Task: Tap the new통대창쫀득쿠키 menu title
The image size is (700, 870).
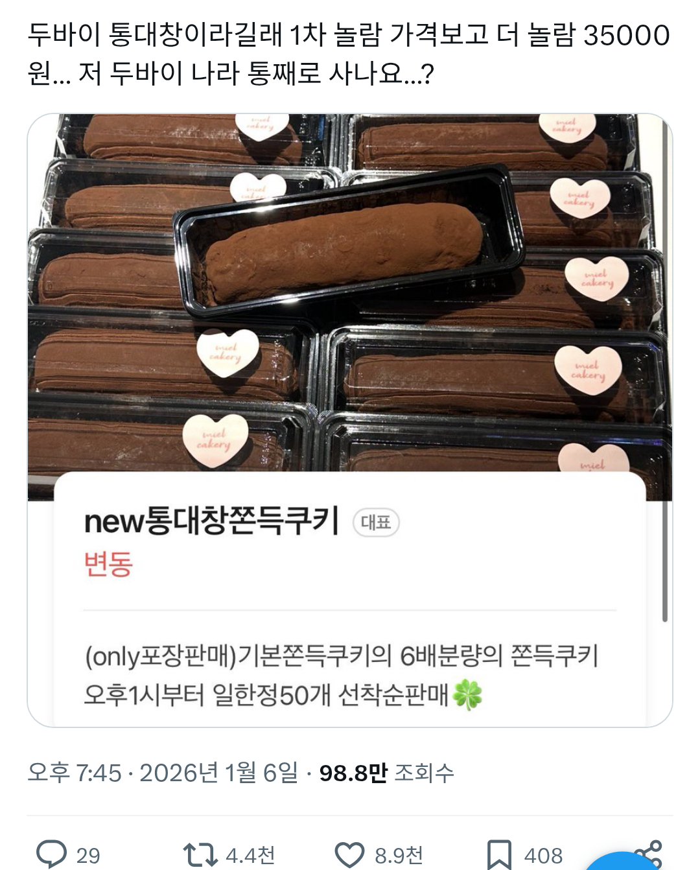Action: pos(212,521)
